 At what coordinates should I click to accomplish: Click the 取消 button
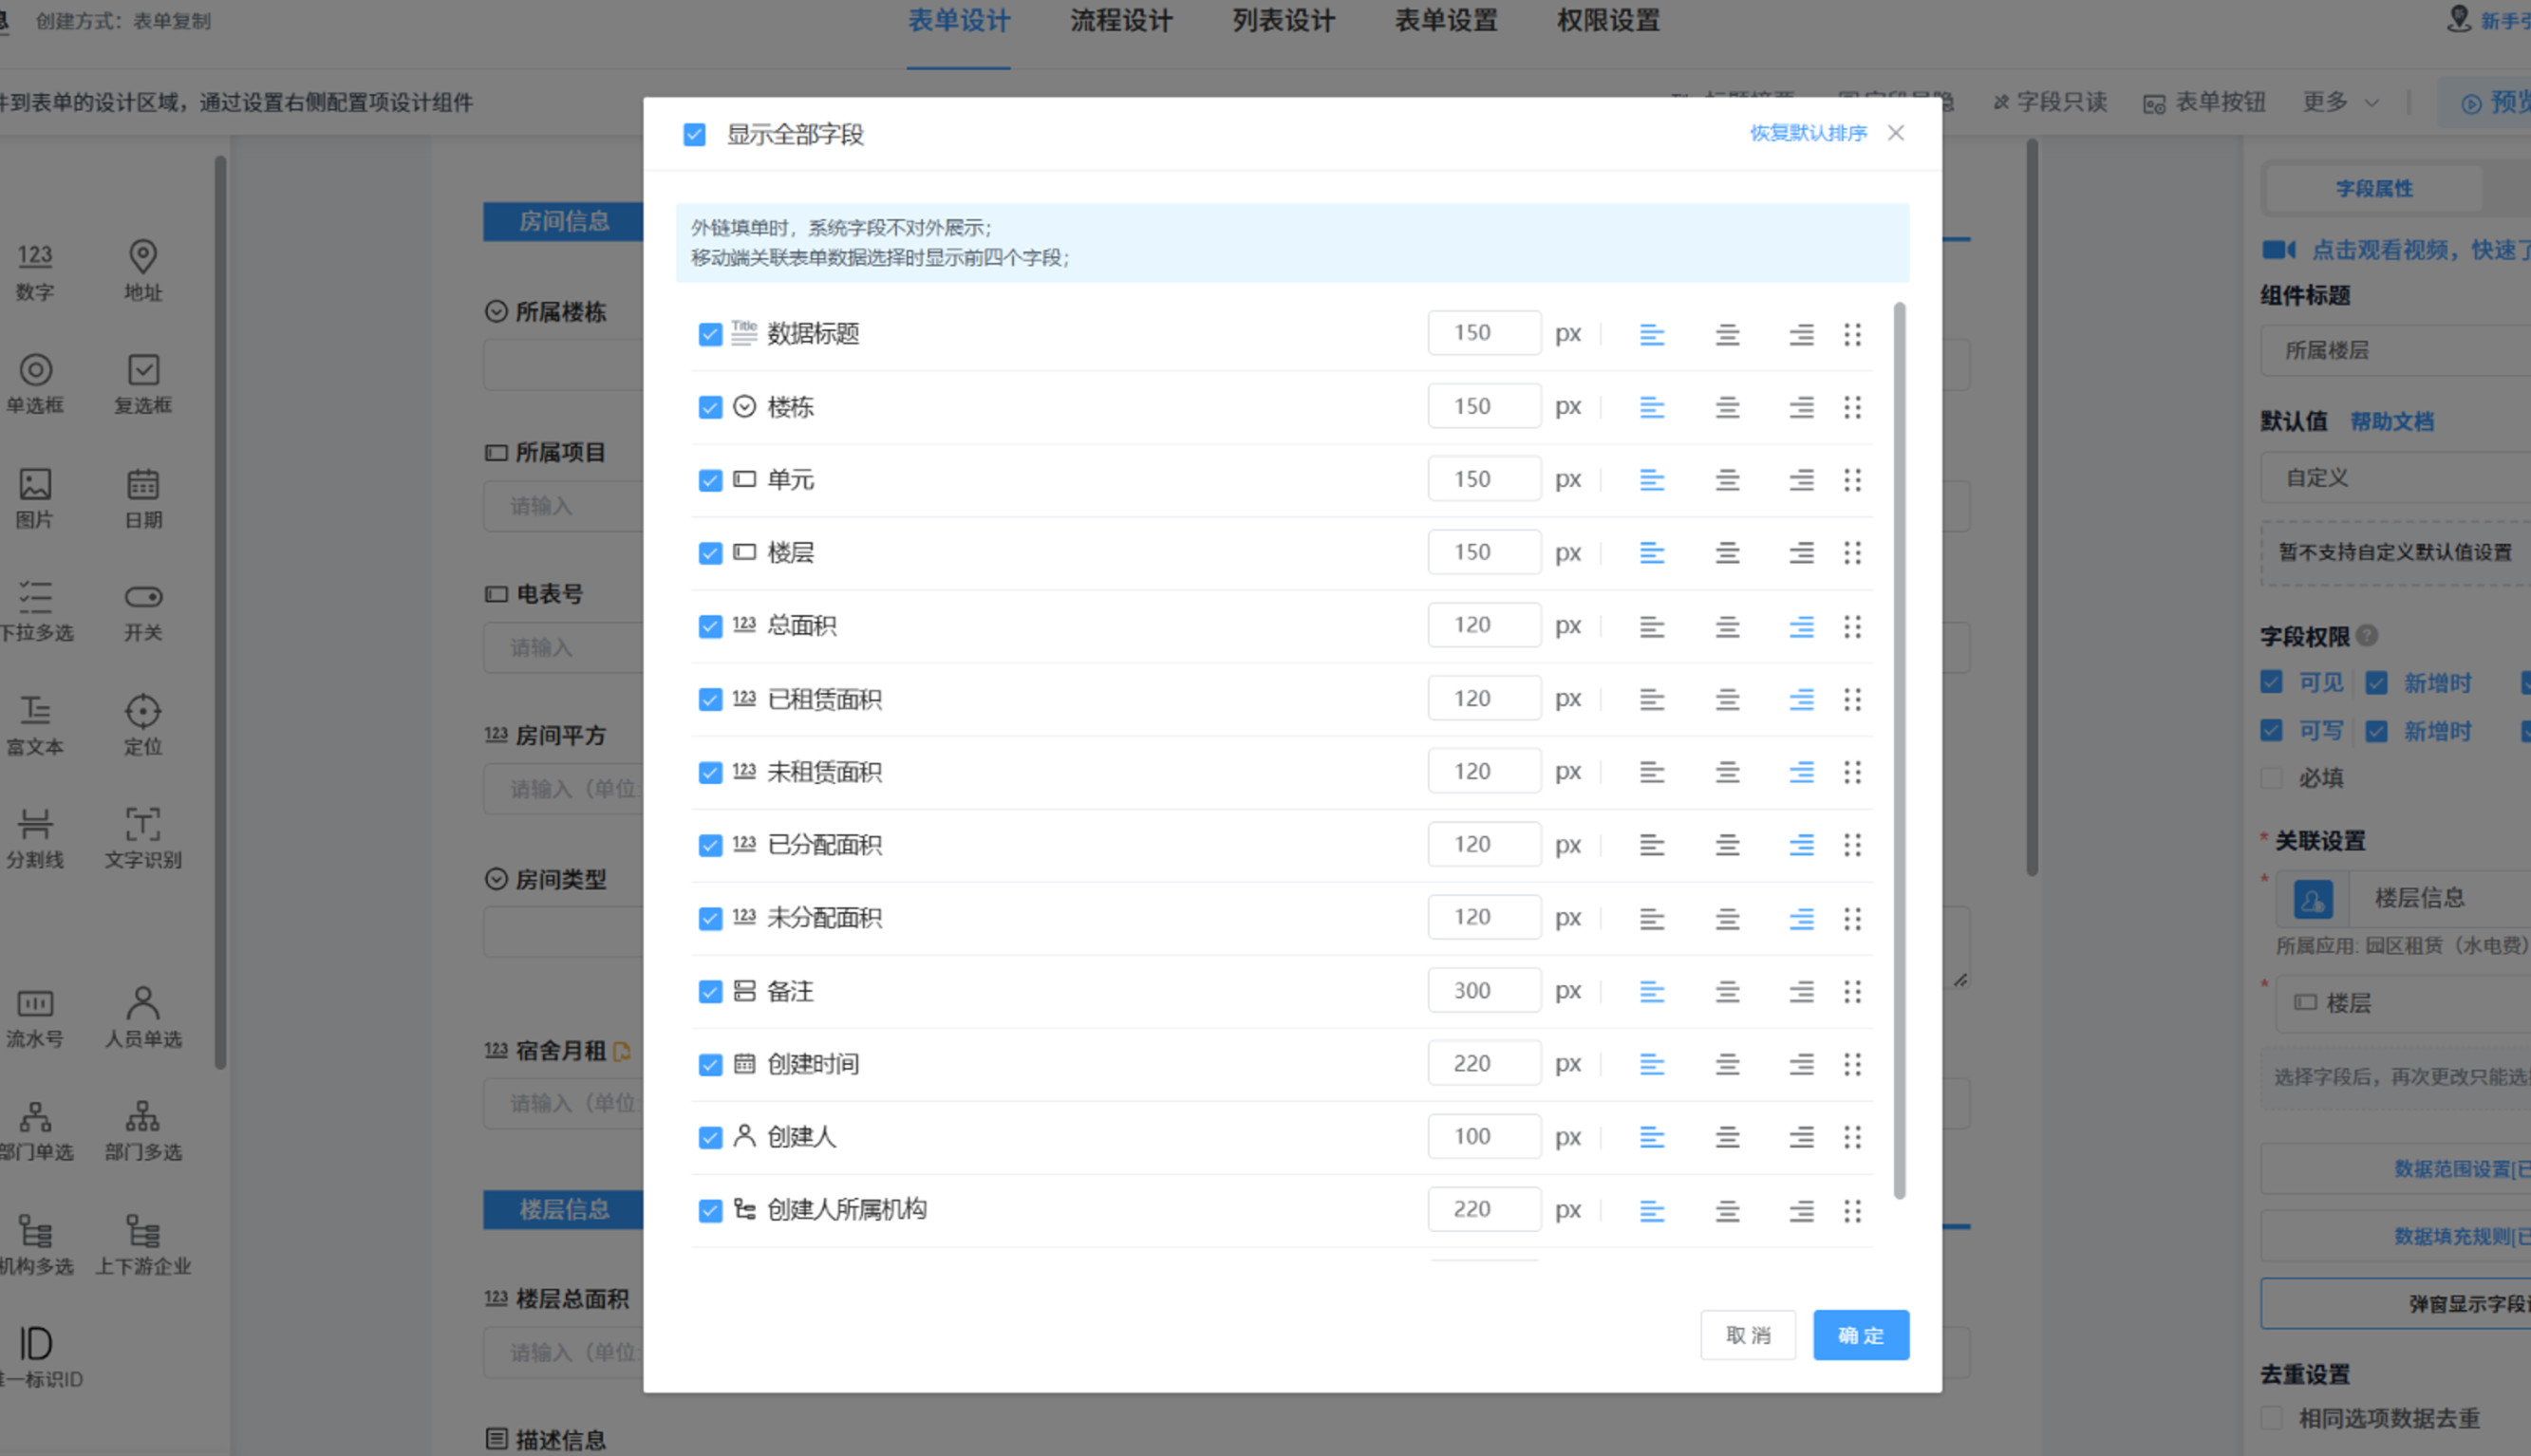1748,1335
